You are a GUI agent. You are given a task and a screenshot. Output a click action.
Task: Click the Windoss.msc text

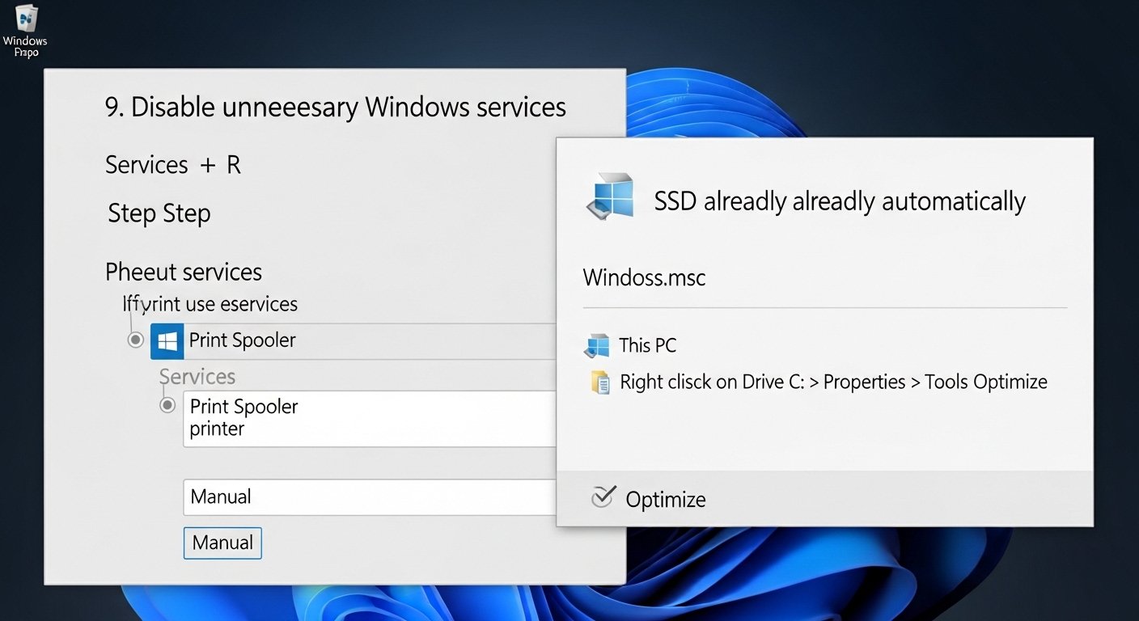pos(644,278)
